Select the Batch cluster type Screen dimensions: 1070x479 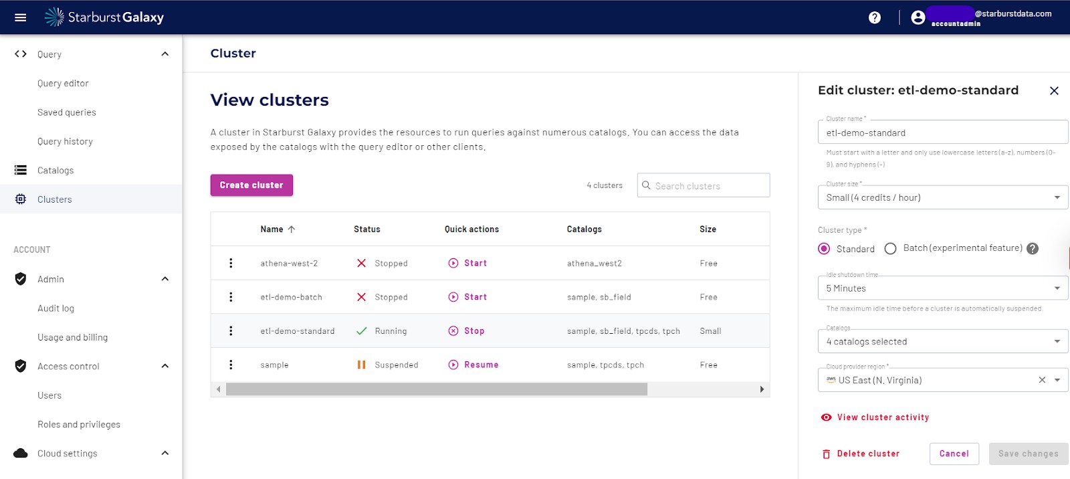coord(890,249)
